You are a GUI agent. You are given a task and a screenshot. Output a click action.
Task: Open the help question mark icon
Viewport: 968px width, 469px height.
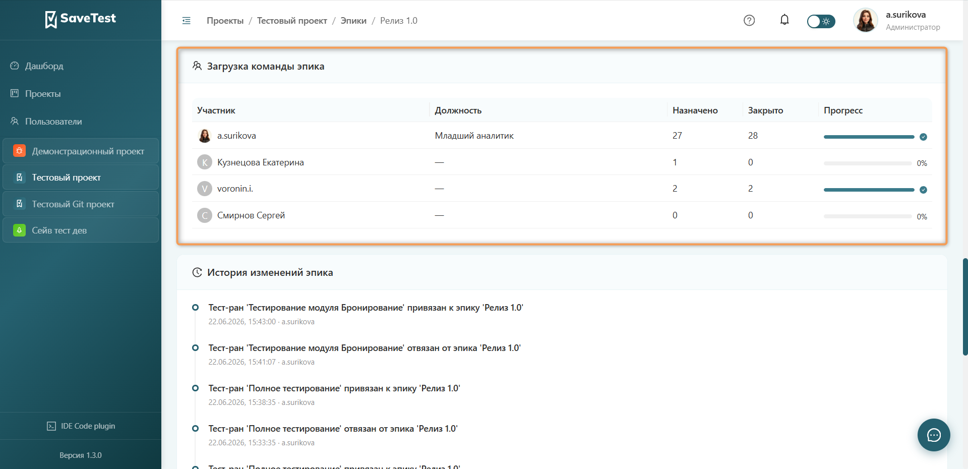click(749, 20)
